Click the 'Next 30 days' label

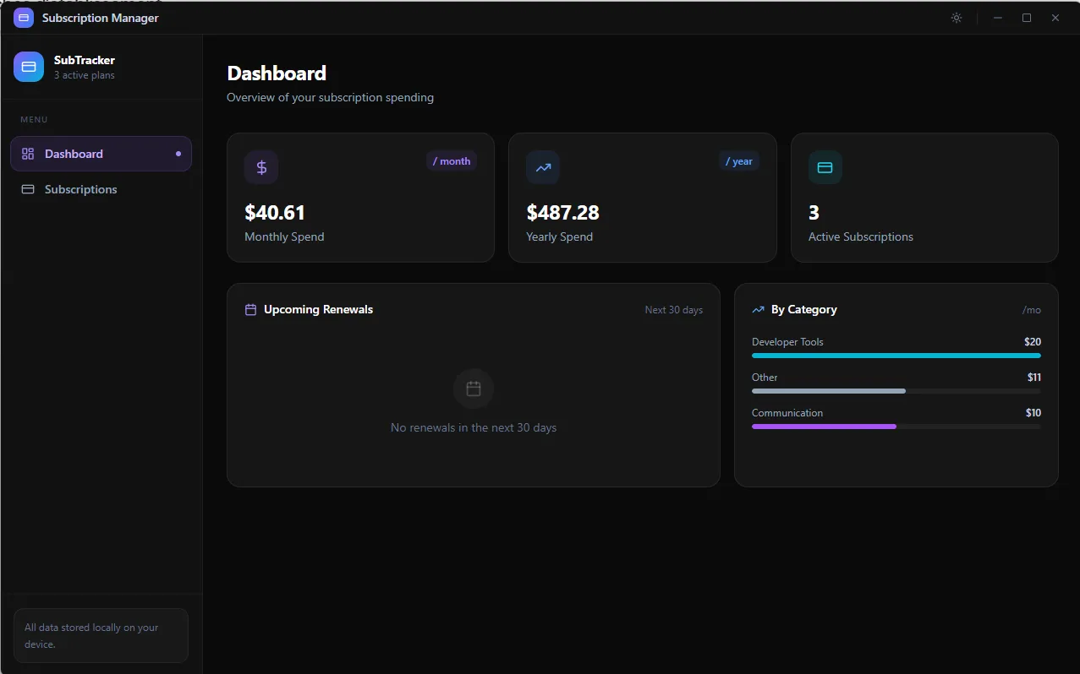click(x=674, y=310)
